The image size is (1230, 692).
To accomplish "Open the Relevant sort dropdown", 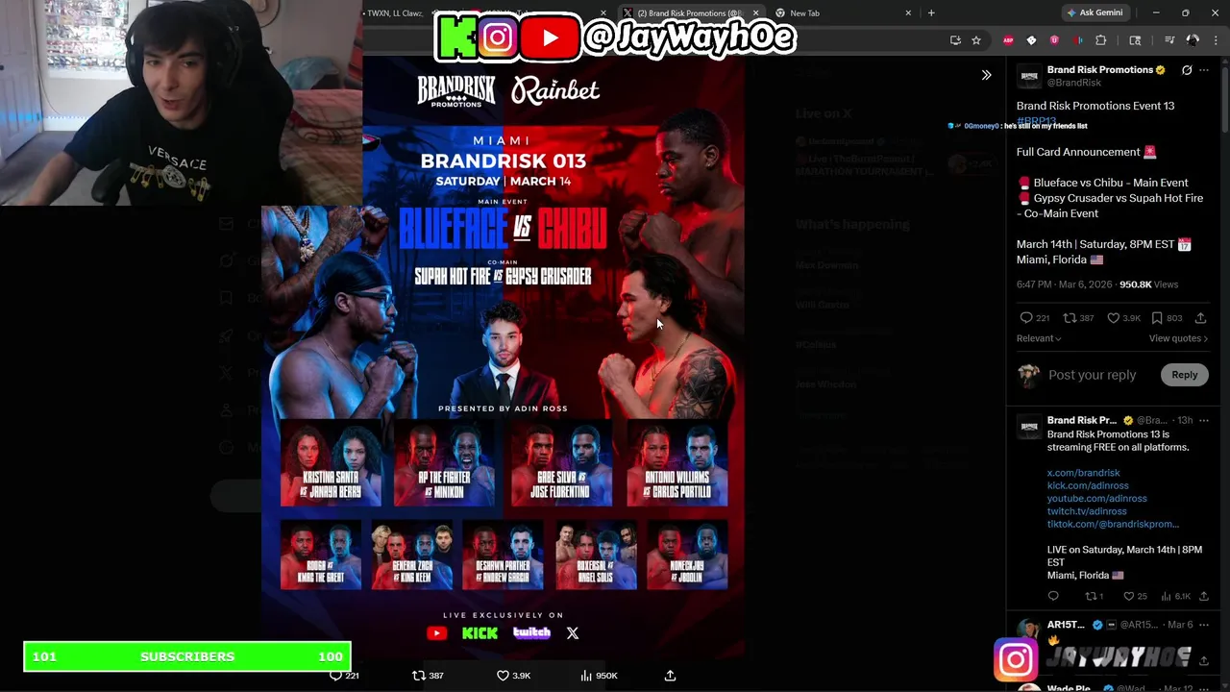I will click(x=1039, y=338).
